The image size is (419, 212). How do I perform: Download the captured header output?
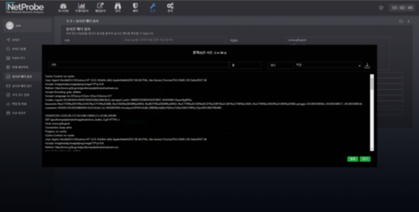(367, 65)
